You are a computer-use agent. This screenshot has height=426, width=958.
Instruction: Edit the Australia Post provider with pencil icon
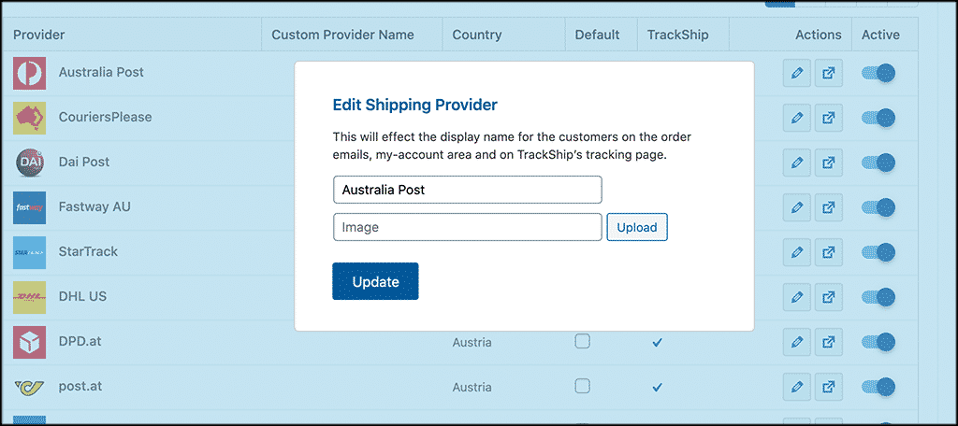coord(797,74)
